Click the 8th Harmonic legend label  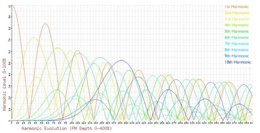pyautogui.click(x=237, y=50)
